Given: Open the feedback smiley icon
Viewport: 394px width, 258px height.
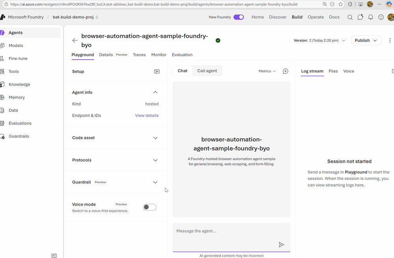Looking at the screenshot, I should [381, 17].
